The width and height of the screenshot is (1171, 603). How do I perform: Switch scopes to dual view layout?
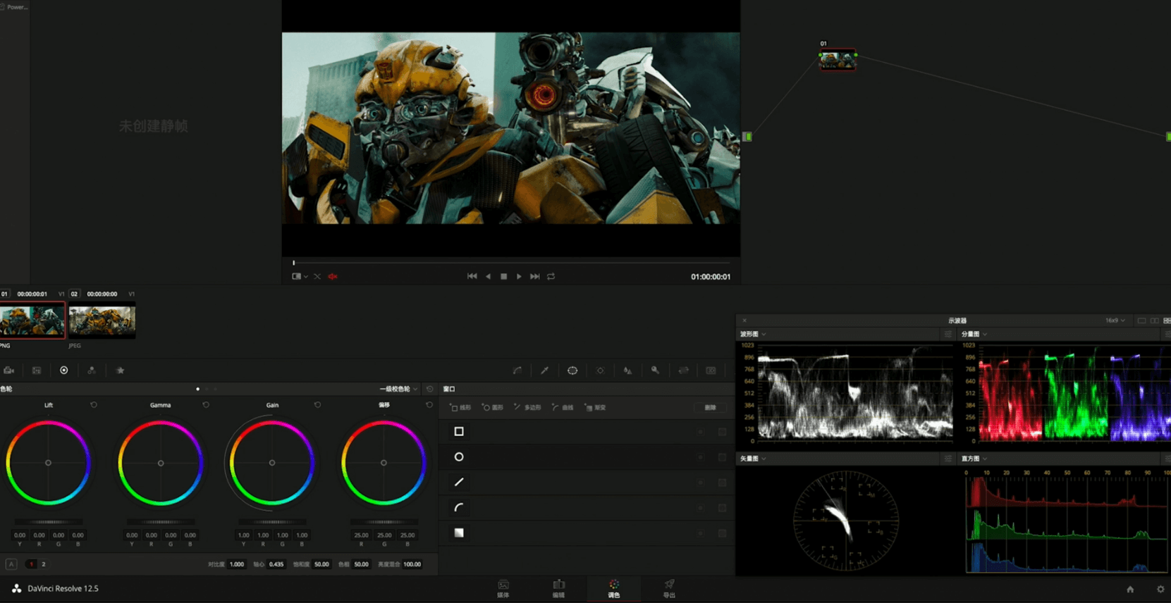(x=1154, y=321)
